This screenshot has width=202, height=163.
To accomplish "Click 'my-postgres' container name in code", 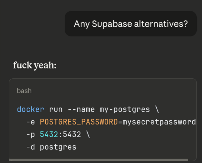I will 124,109.
